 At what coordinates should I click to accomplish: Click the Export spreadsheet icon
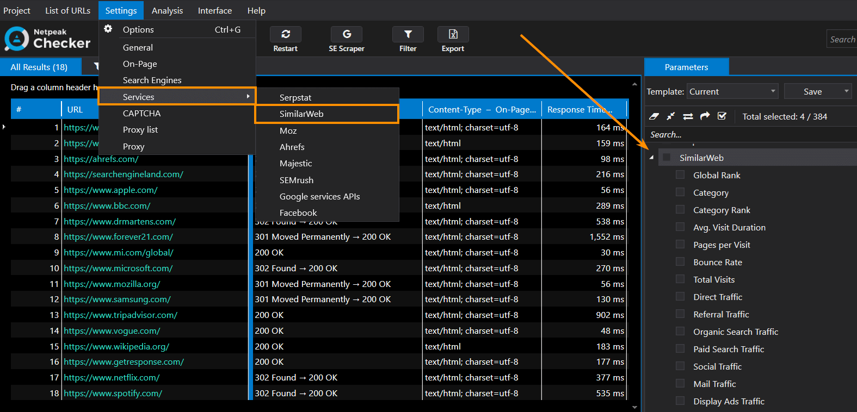click(453, 34)
